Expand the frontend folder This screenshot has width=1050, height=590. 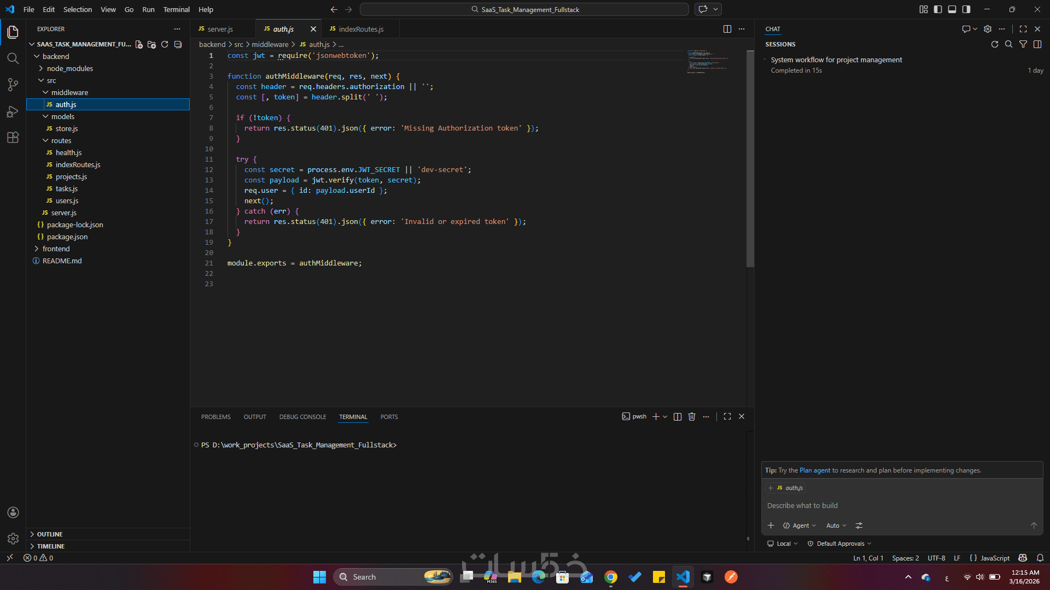coord(56,249)
